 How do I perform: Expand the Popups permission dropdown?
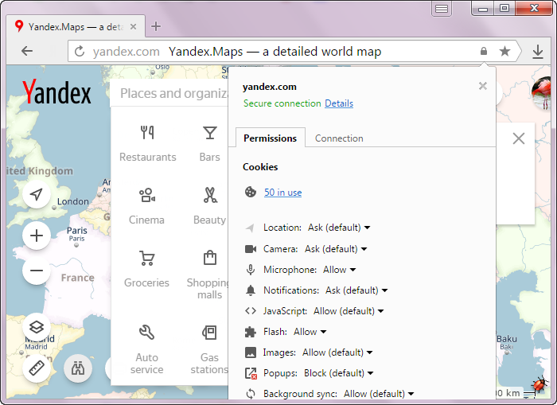point(338,373)
